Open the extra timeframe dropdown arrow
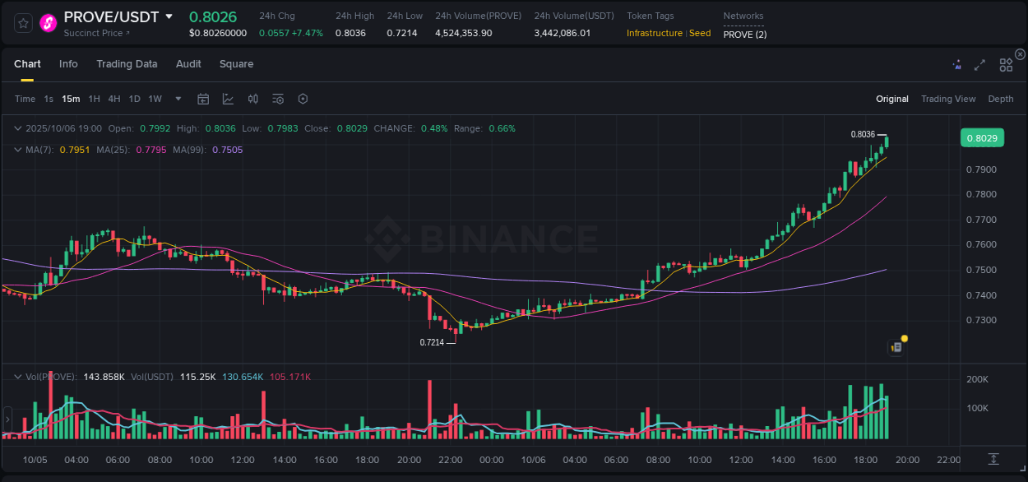The height and width of the screenshot is (482, 1028). coord(177,99)
